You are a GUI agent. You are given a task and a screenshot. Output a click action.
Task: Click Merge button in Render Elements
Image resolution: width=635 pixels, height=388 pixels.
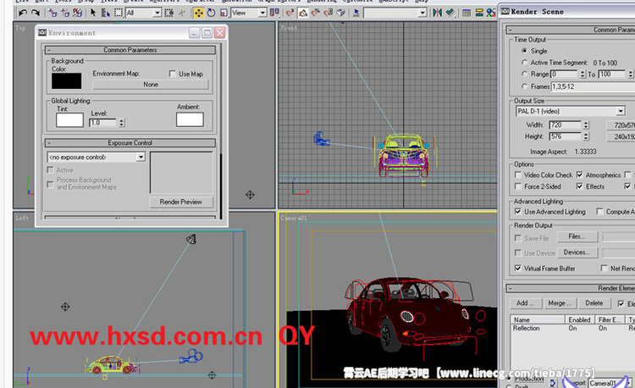560,303
